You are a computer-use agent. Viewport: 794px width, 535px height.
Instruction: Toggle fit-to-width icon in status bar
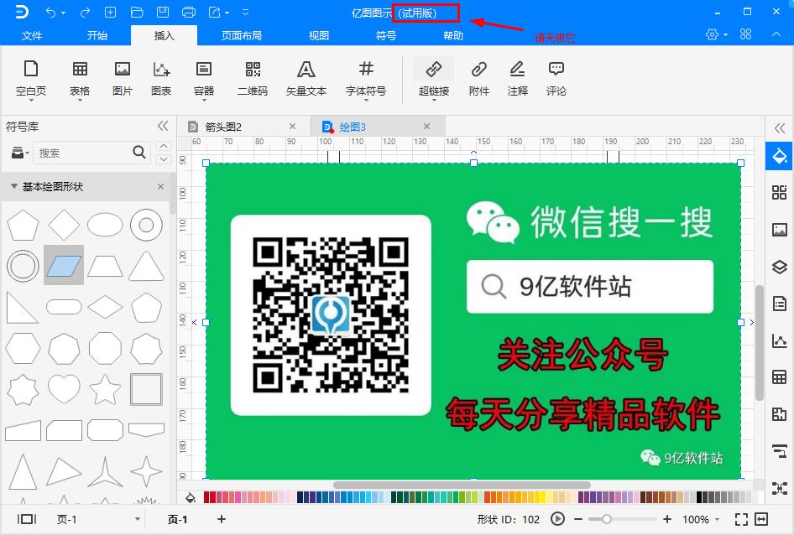point(761,519)
